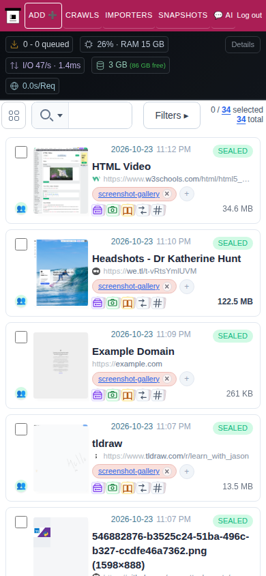Log out of the account
Viewport: 266px width, 576px height.
click(250, 16)
